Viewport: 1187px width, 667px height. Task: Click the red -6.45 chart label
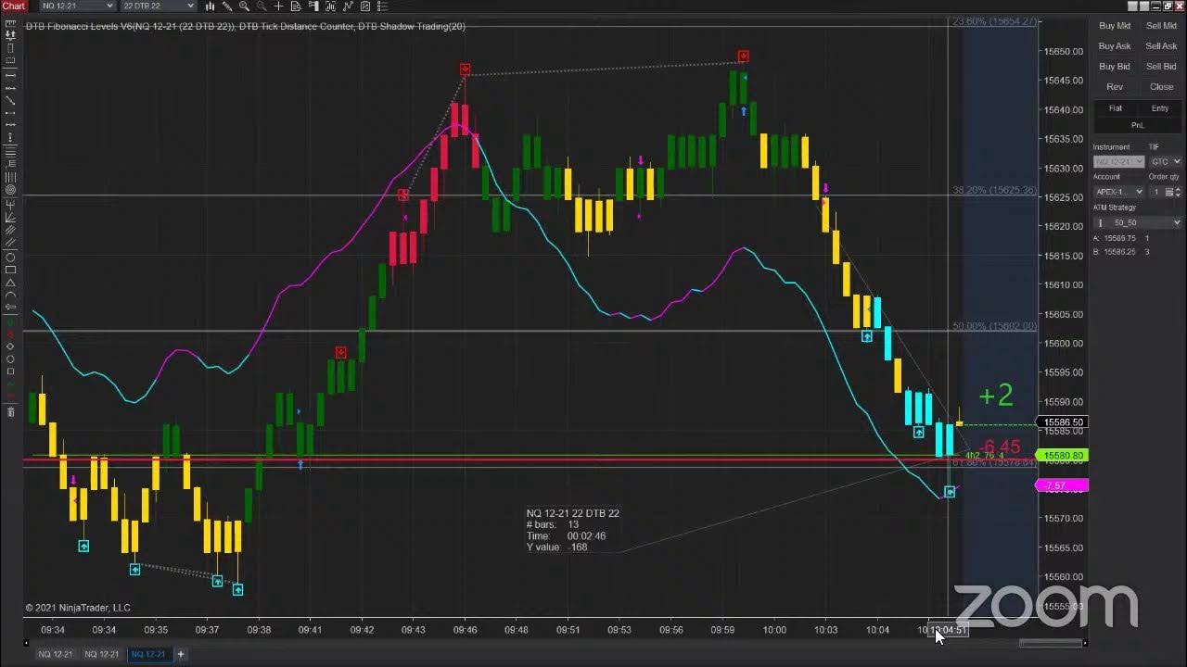click(x=999, y=447)
